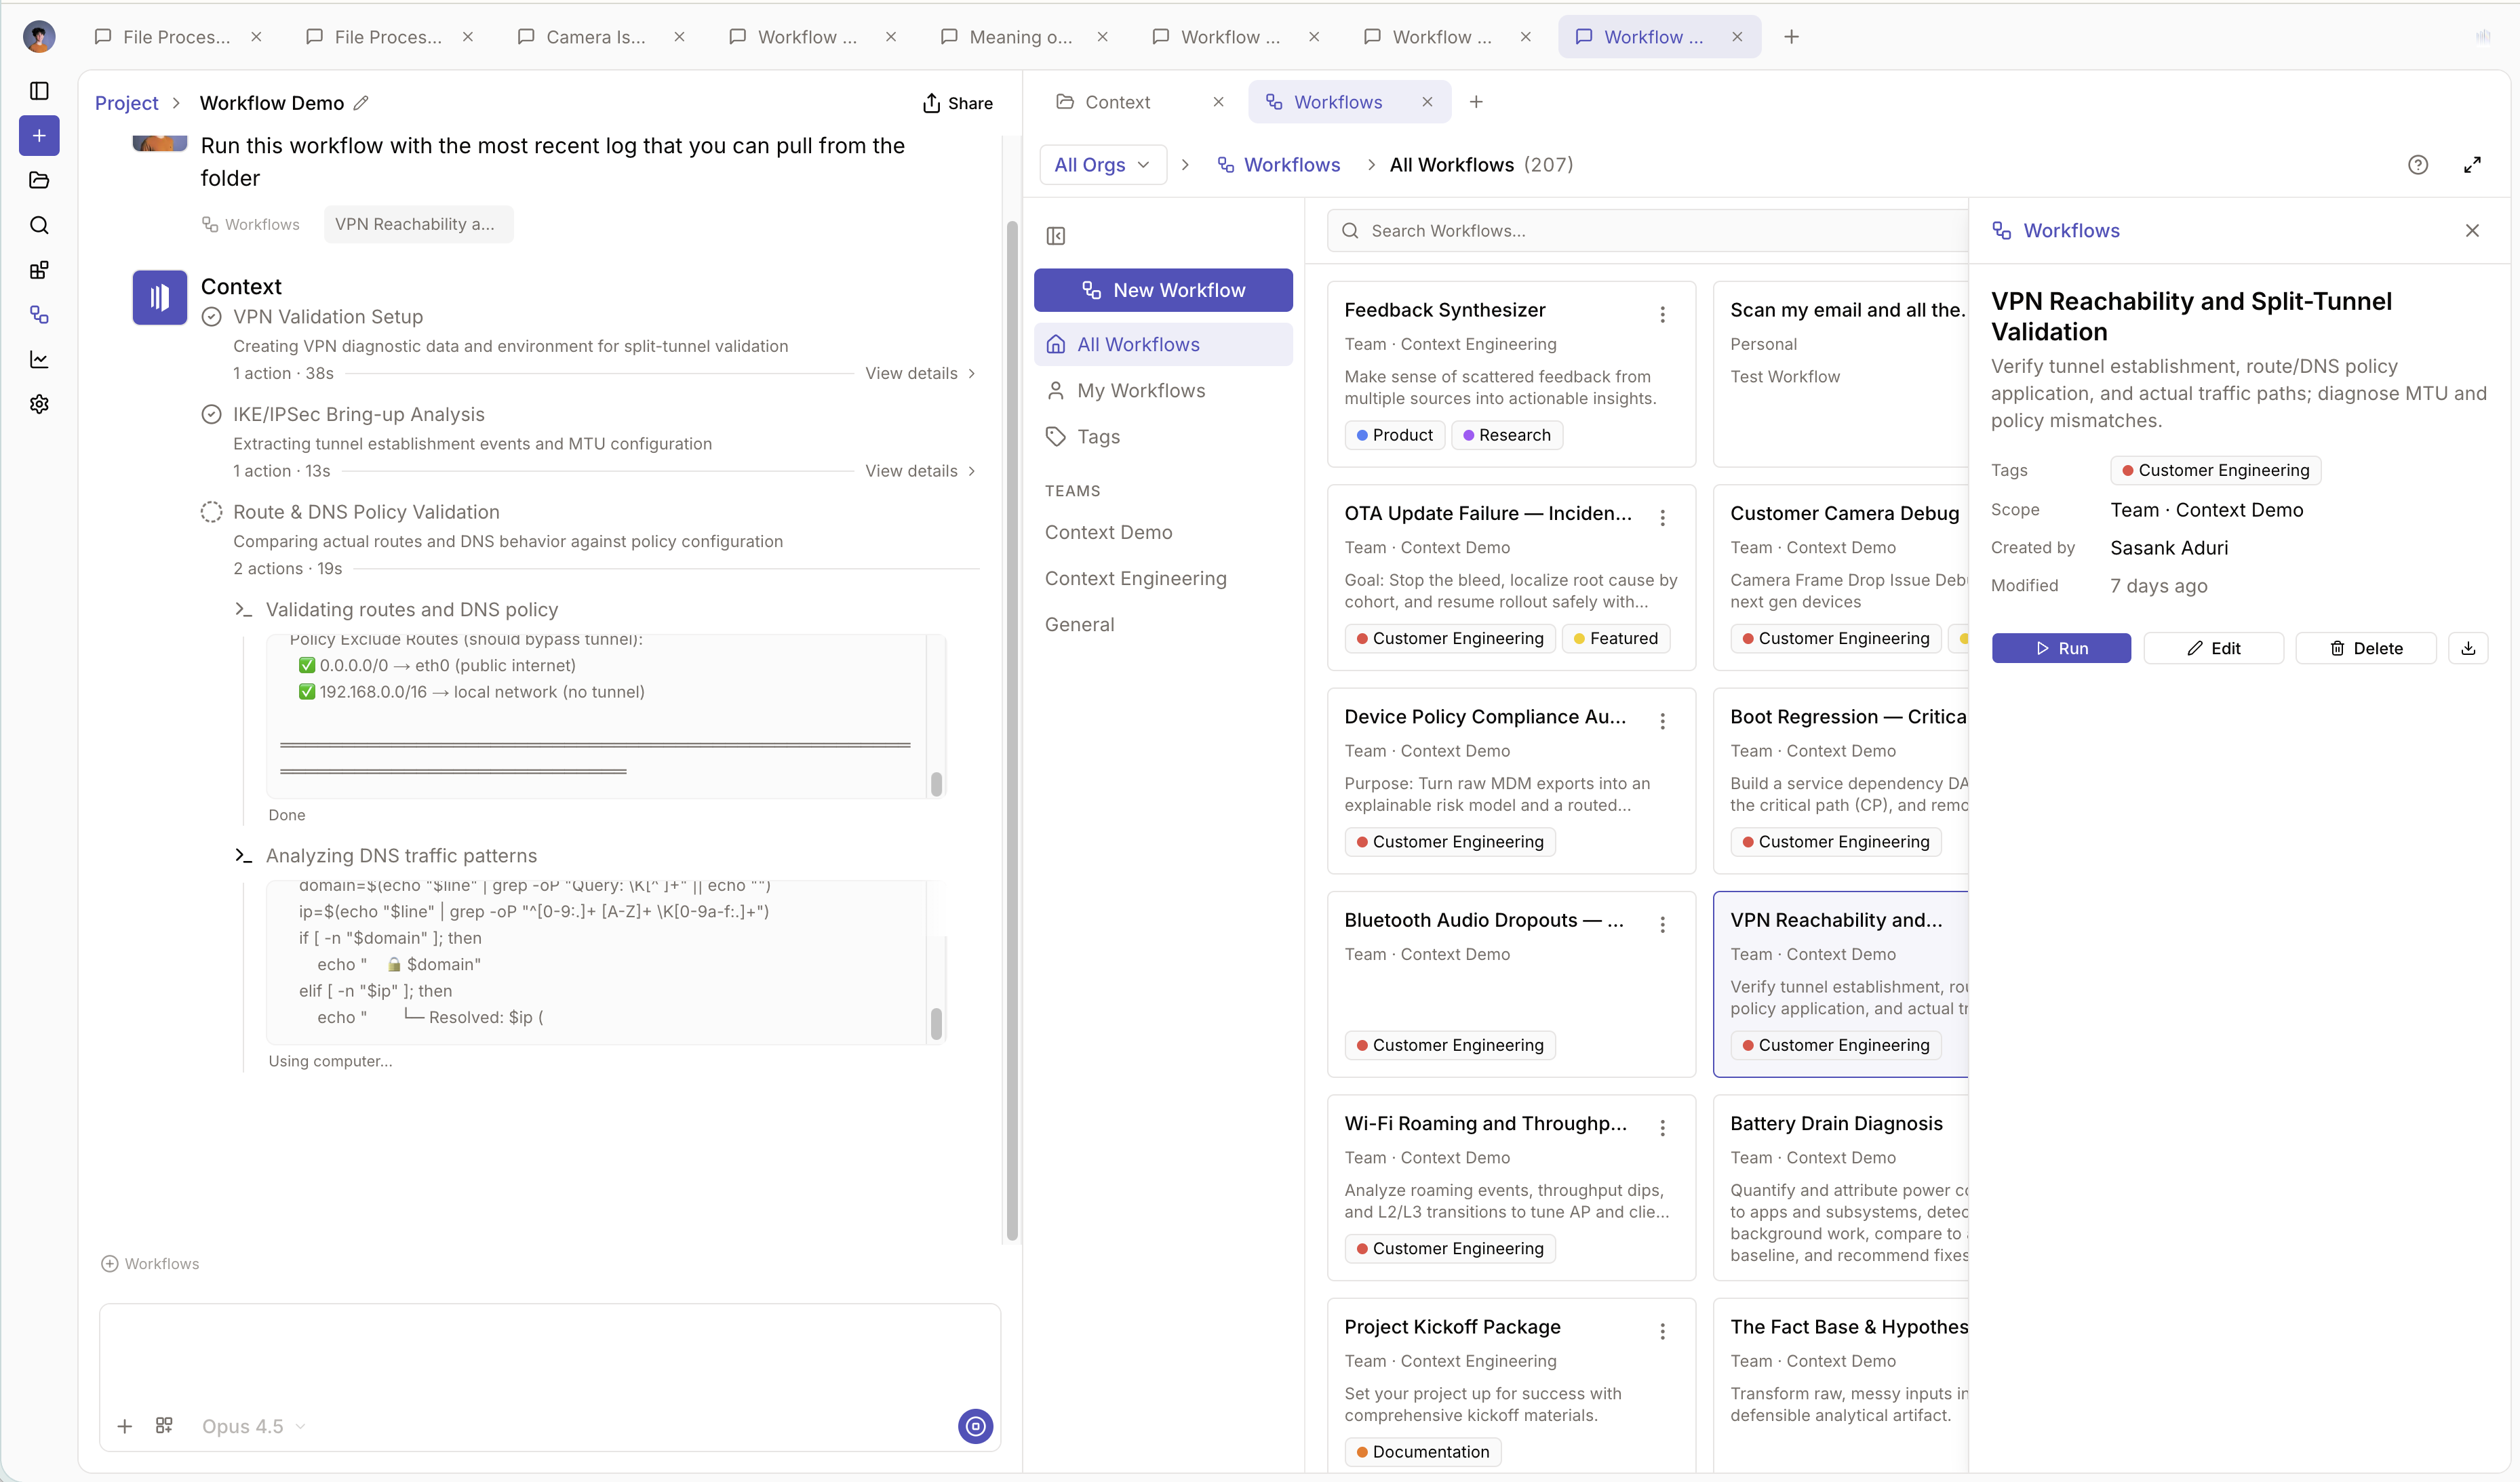This screenshot has height=1482, width=2520.
Task: Expand workflows panel using the fullscreen arrows icon
Action: 2473,164
